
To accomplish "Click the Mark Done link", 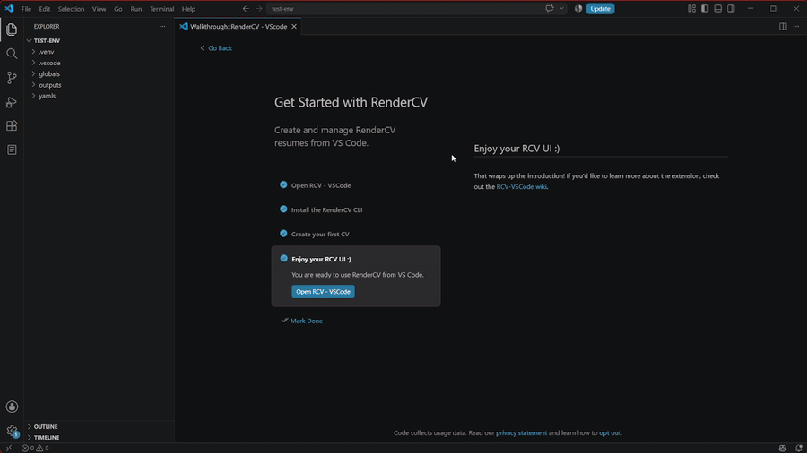I will coord(307,321).
